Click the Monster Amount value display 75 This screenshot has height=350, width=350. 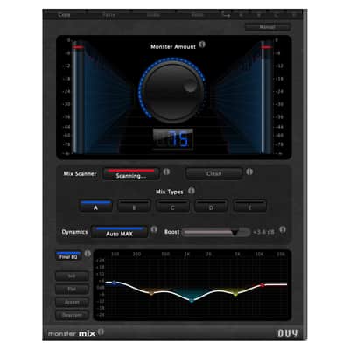coord(173,139)
